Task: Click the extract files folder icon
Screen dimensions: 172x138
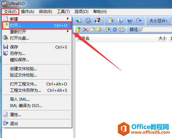Action: [x=108, y=30]
